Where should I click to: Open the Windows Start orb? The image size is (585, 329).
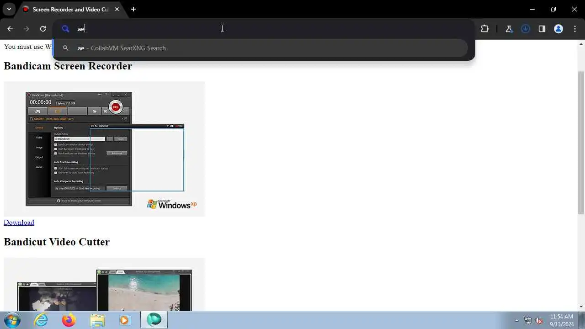tap(11, 320)
